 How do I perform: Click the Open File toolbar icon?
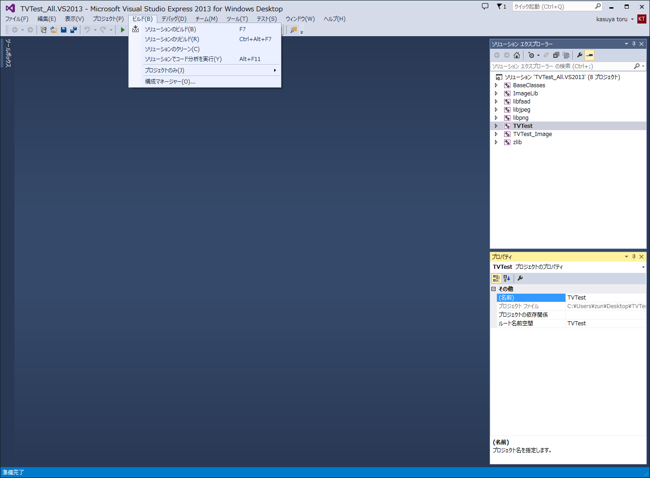pos(53,30)
